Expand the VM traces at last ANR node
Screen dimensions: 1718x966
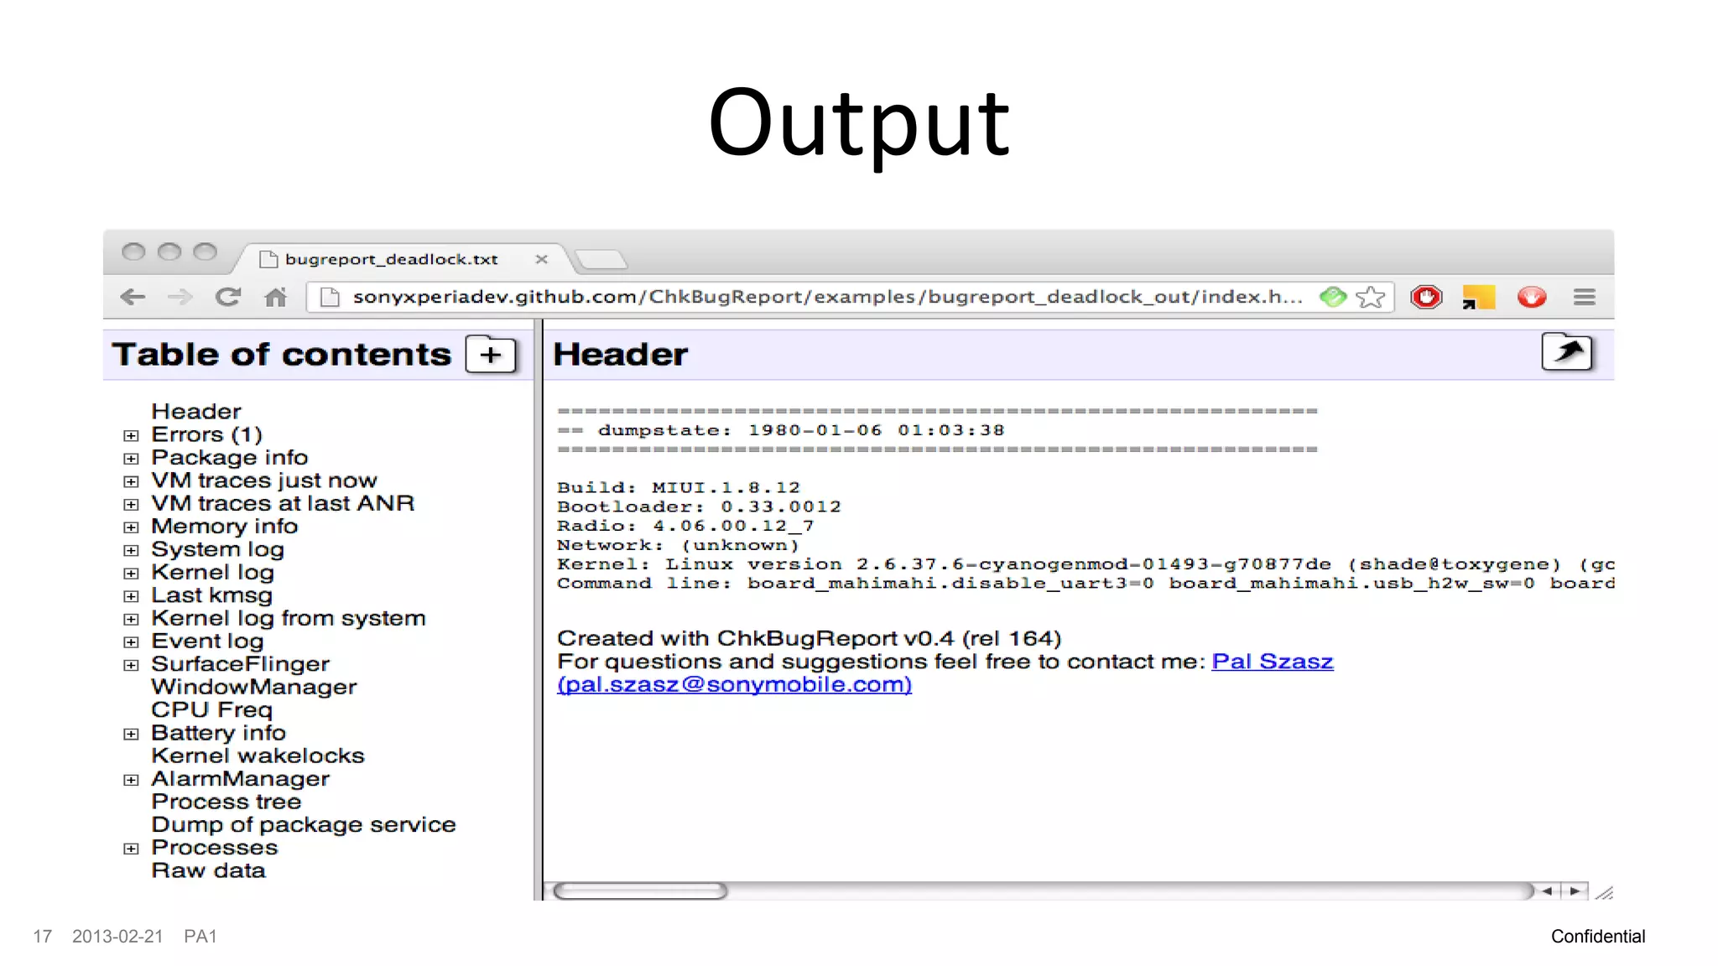(131, 504)
